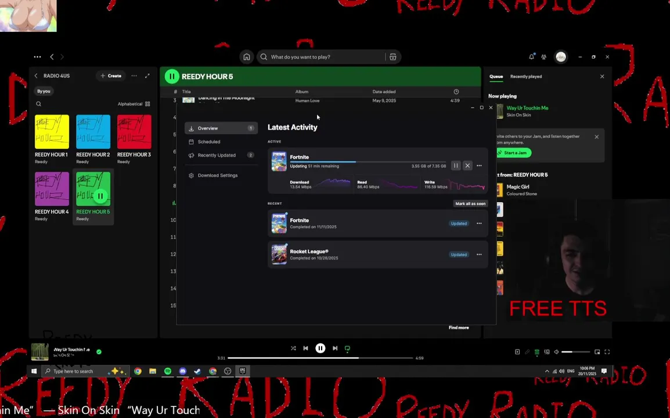The height and width of the screenshot is (418, 670).
Task: Switch to the Recently played tab
Action: tap(526, 77)
